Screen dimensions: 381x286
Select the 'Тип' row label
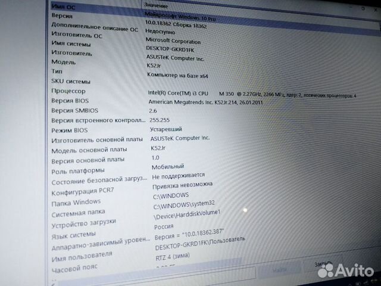tap(57, 71)
